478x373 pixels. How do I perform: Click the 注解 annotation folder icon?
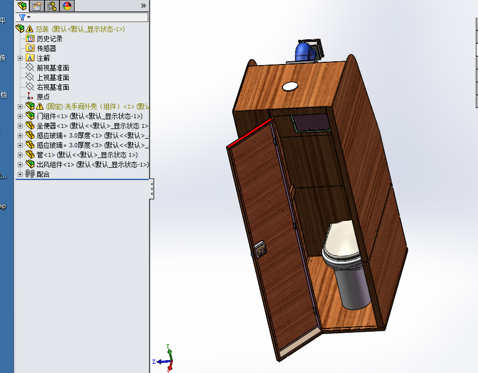[30, 58]
